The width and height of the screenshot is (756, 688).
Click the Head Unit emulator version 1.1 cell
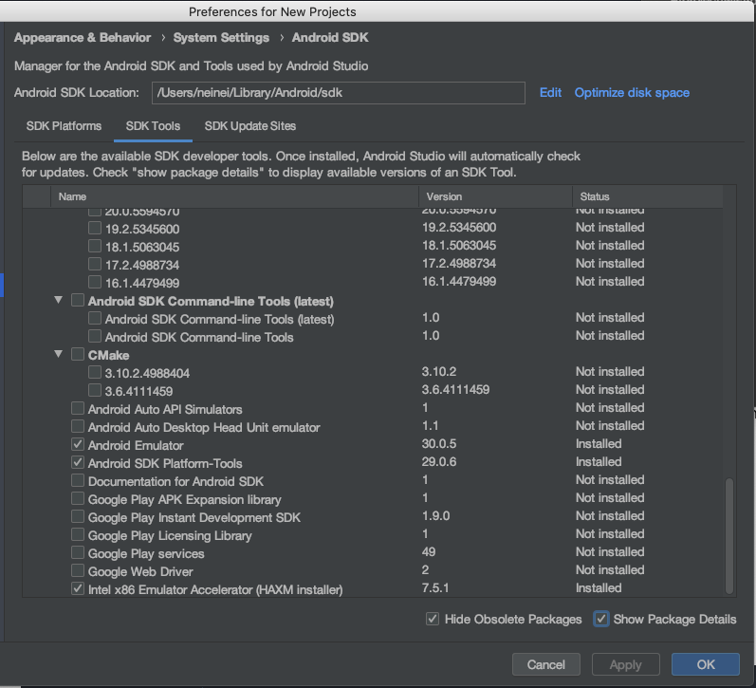coord(430,425)
